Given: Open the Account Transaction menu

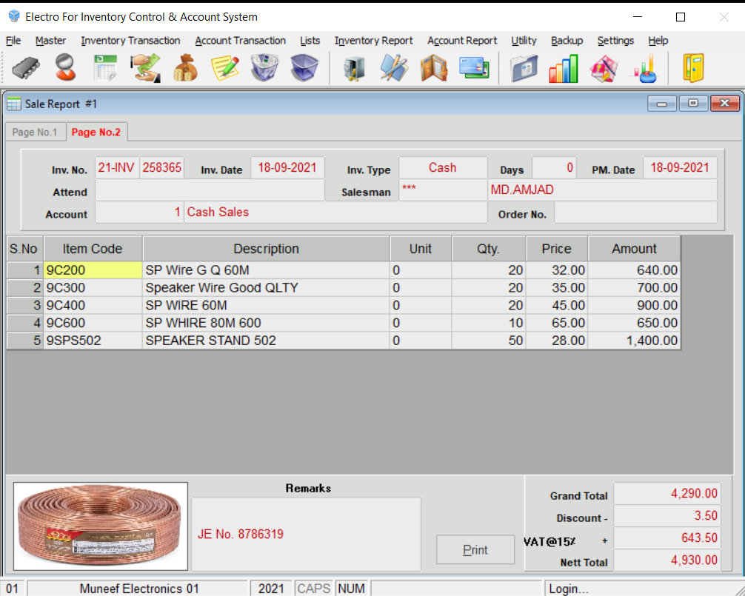Looking at the screenshot, I should click(x=240, y=41).
